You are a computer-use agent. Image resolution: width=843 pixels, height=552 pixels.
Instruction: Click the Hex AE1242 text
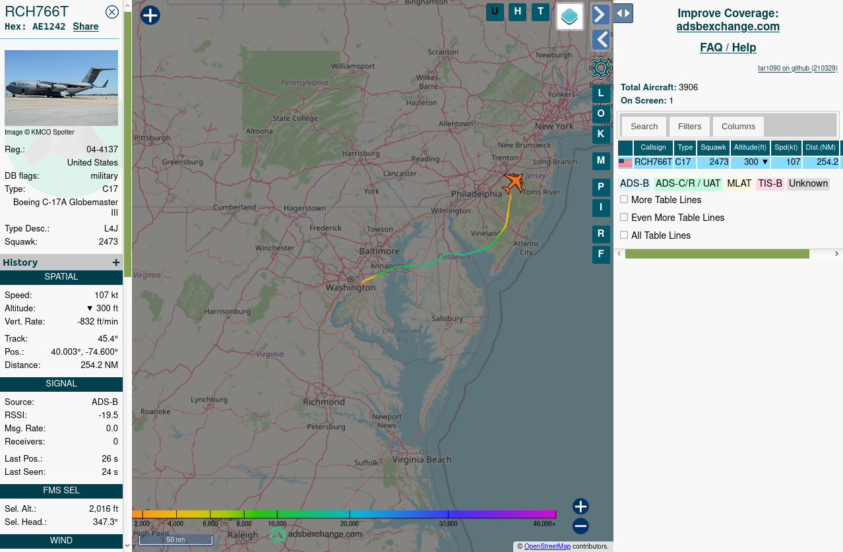pyautogui.click(x=34, y=26)
